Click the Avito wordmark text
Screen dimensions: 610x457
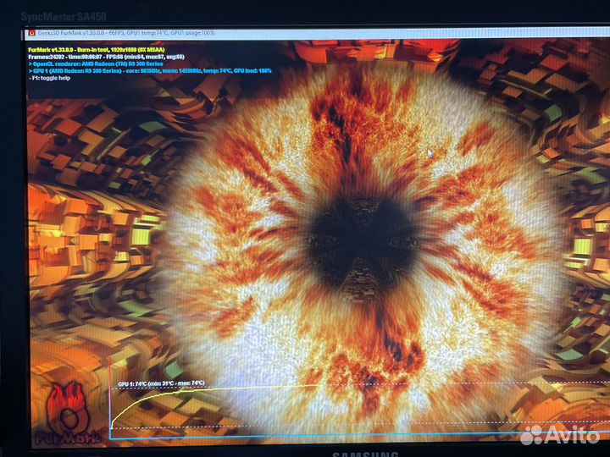point(571,435)
